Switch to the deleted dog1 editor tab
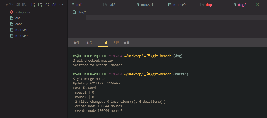267x118 pixels. pyautogui.click(x=210, y=5)
